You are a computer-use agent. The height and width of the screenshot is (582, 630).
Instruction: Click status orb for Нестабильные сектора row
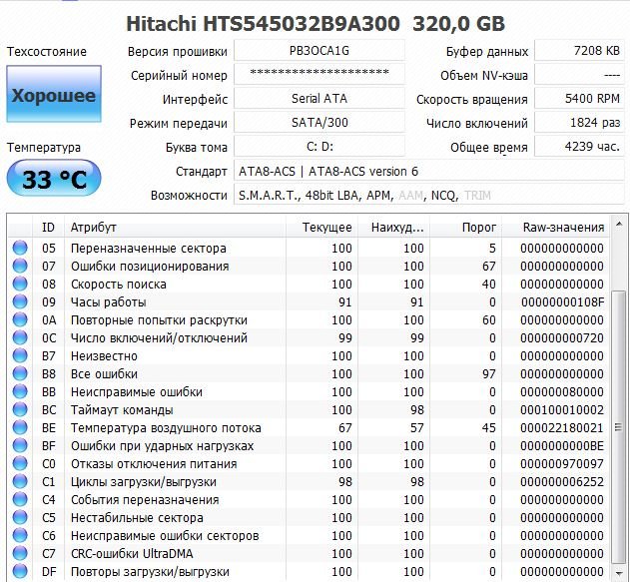coord(20,517)
